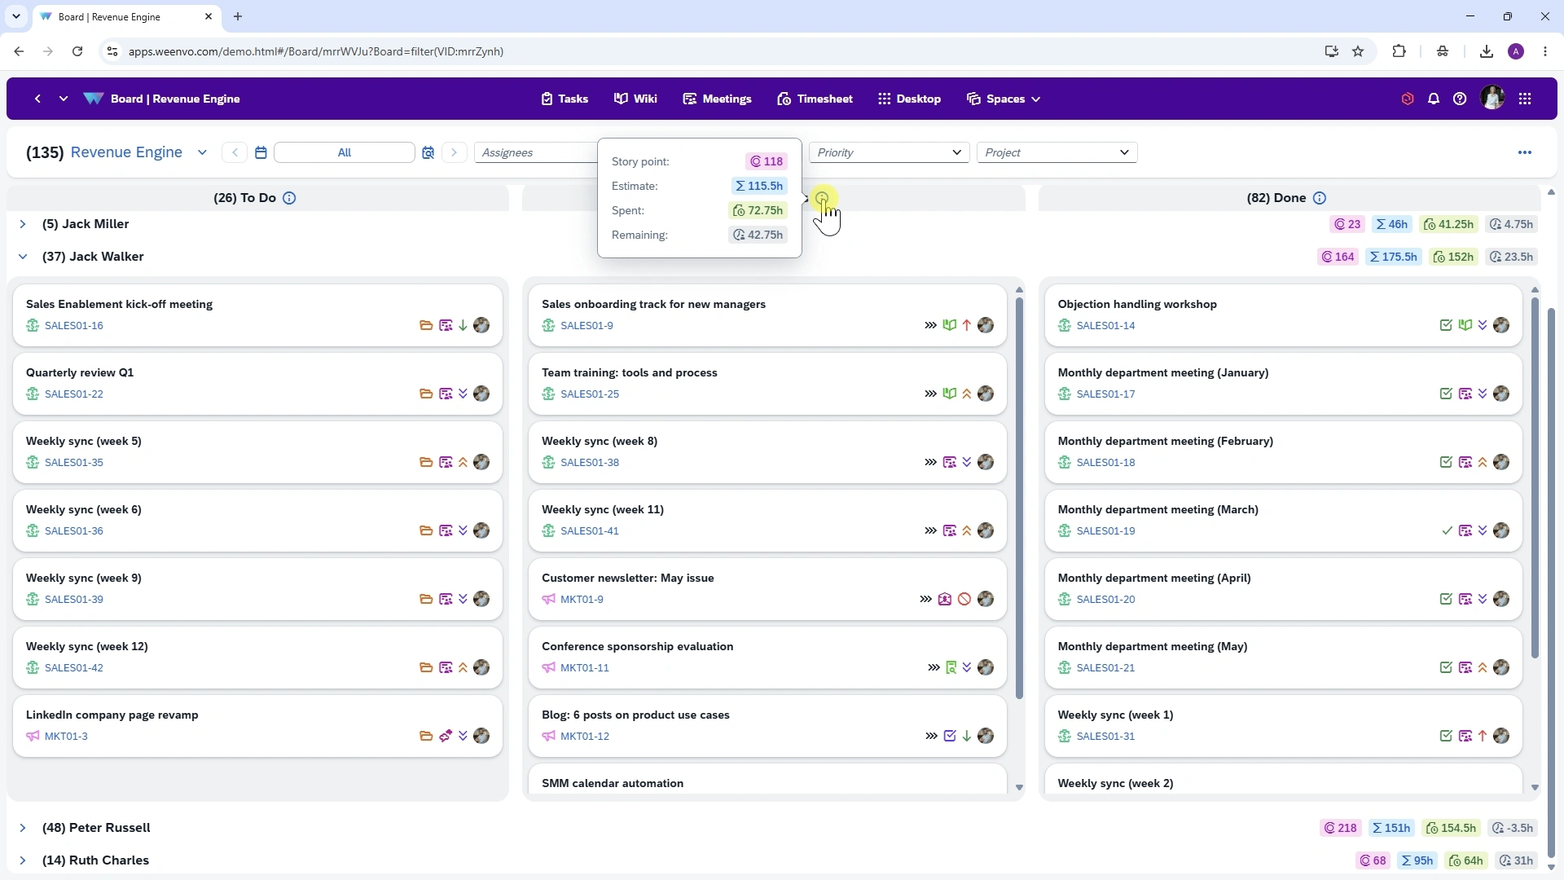Toggle done checkbox icon on Monthly department meeting (February)

(1446, 462)
